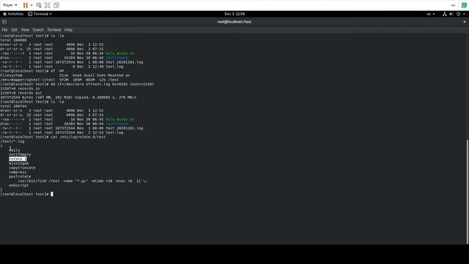
Task: Open the View menu
Action: click(25, 29)
